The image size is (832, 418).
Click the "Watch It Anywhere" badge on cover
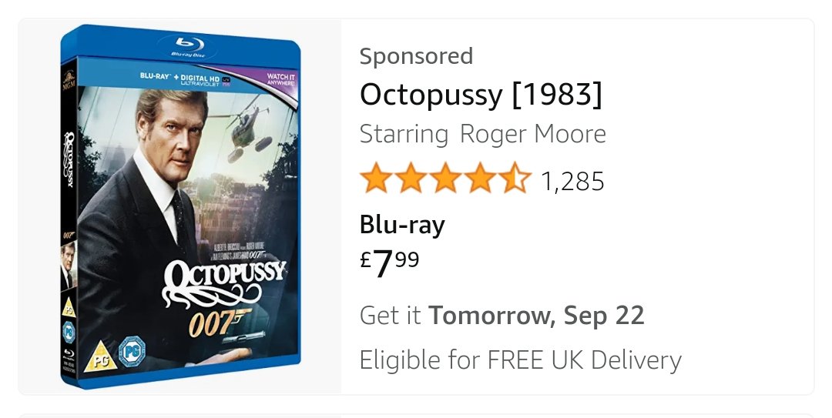(x=280, y=78)
